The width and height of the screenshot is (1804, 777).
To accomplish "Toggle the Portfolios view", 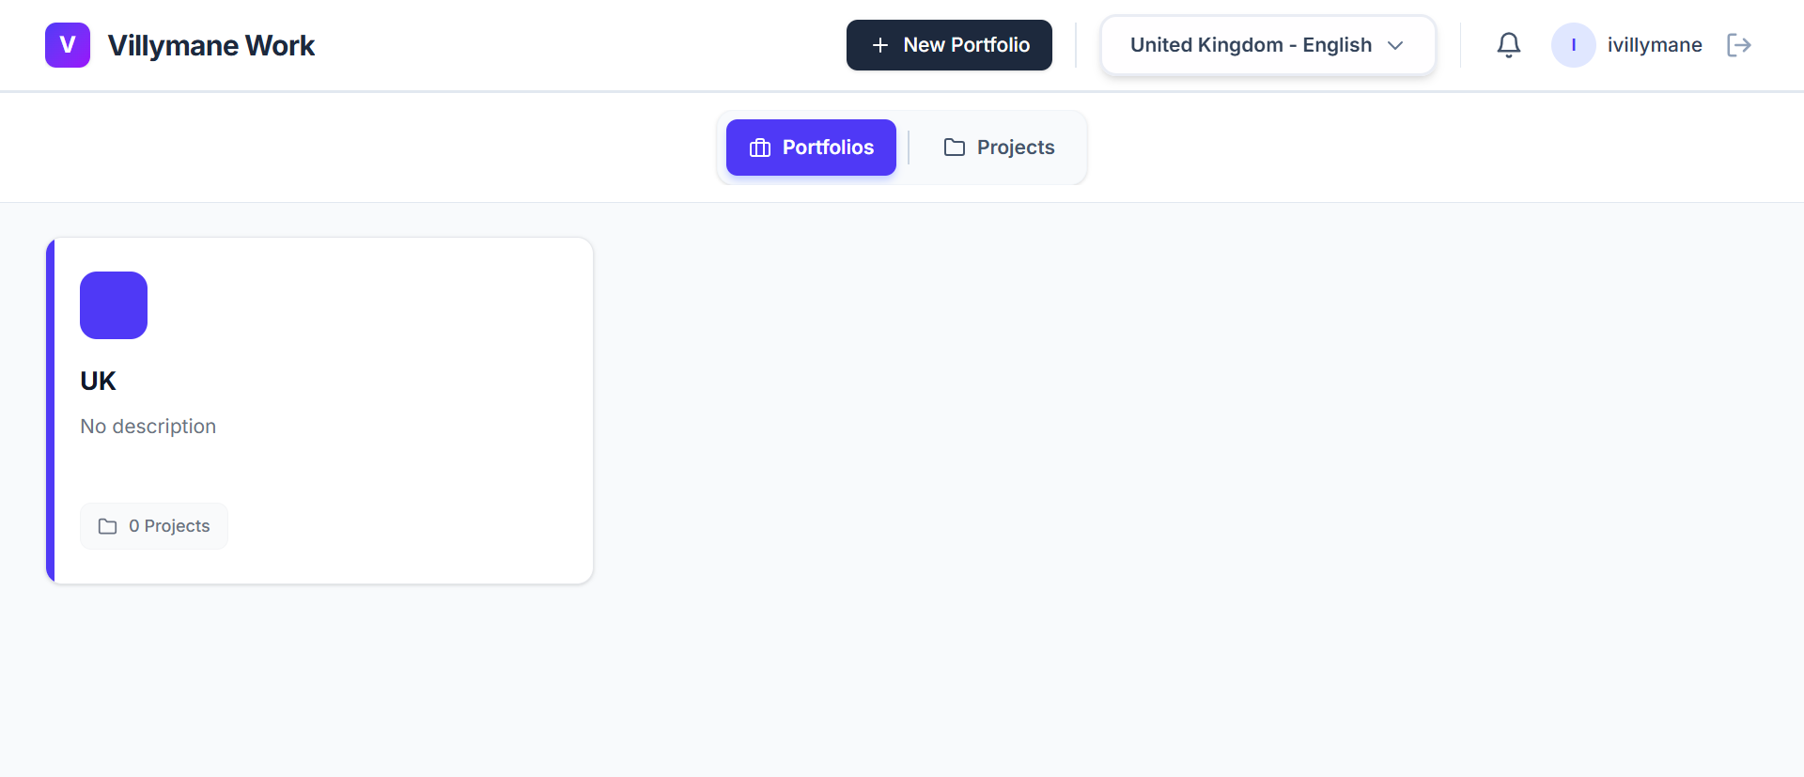I will click(810, 148).
